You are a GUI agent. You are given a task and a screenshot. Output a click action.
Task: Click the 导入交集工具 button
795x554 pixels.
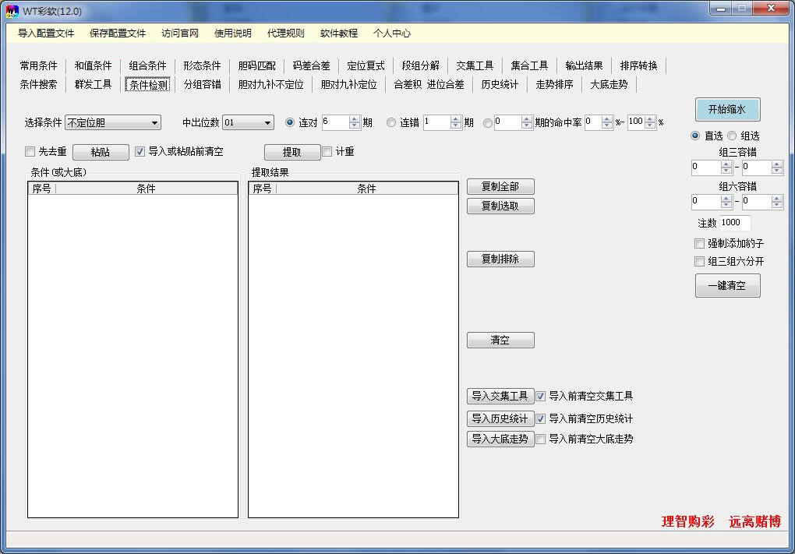500,396
